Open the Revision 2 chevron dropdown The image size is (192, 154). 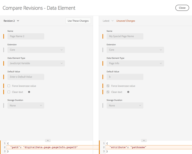coord(18,21)
